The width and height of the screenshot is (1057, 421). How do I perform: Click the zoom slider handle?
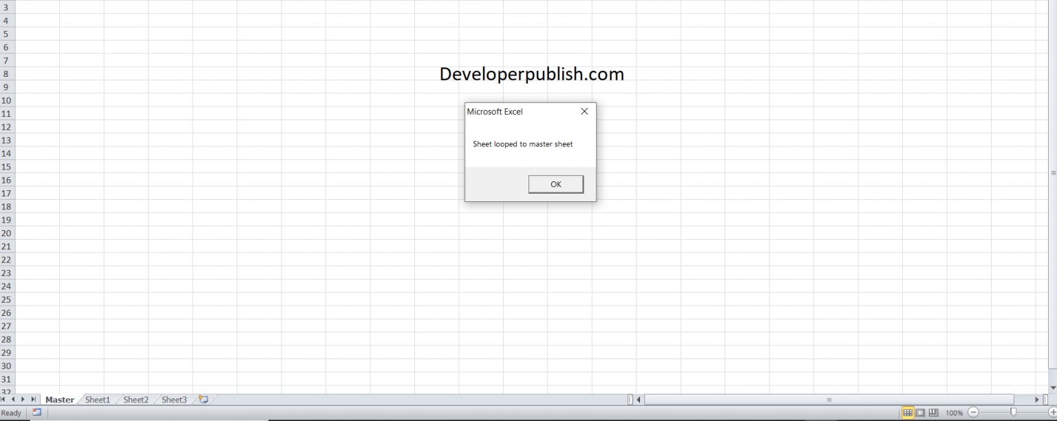point(1013,412)
